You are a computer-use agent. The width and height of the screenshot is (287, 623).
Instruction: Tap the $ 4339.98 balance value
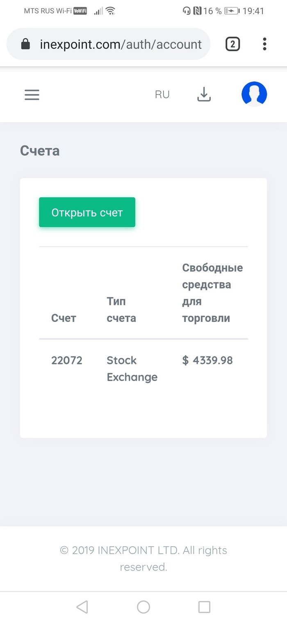pyautogui.click(x=207, y=360)
